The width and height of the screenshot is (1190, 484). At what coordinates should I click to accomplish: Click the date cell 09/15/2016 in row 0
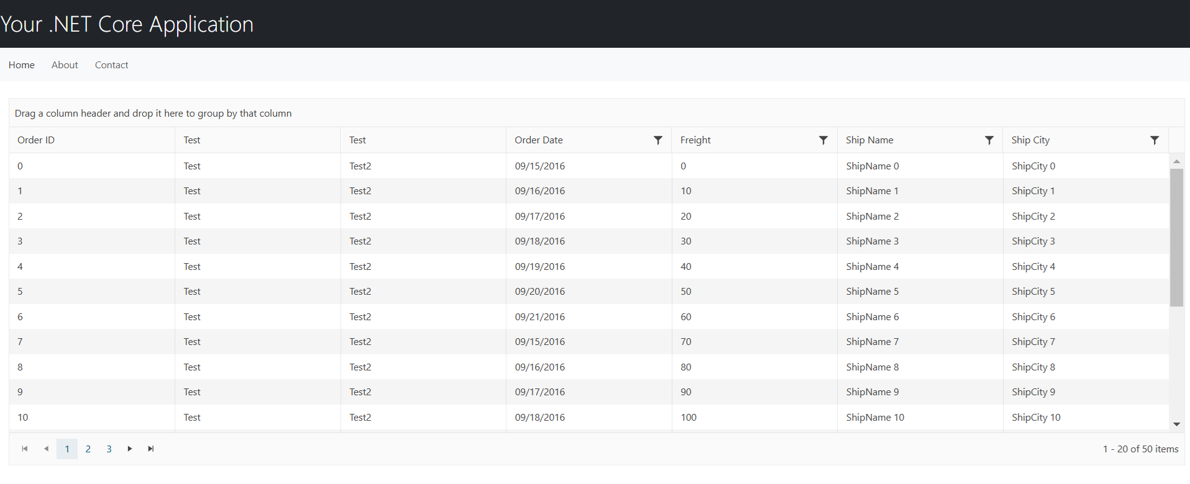(588, 166)
